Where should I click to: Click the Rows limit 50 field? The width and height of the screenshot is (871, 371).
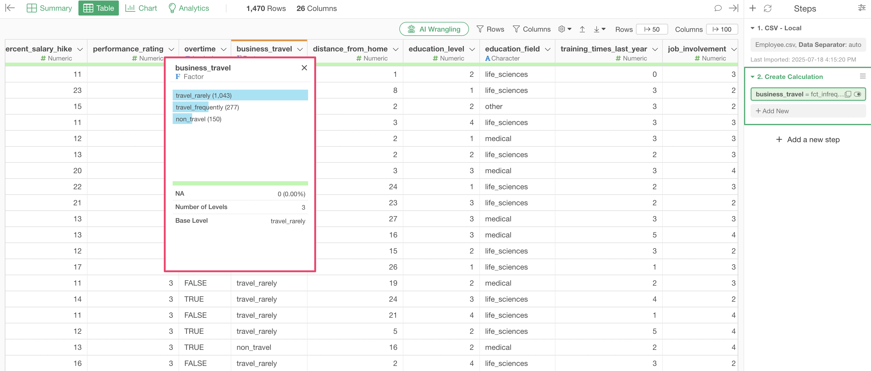[x=652, y=29]
